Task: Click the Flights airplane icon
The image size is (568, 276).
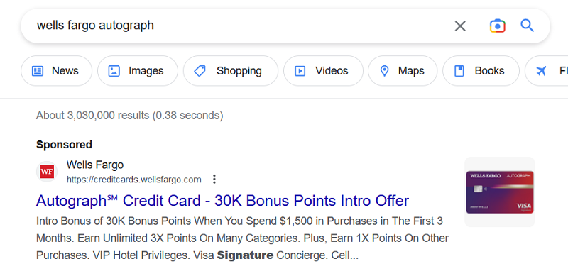Action: tap(541, 71)
